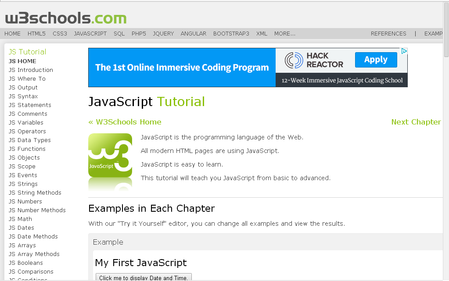Expand the MORE... menu
Screen dimensions: 449x281
(285, 33)
